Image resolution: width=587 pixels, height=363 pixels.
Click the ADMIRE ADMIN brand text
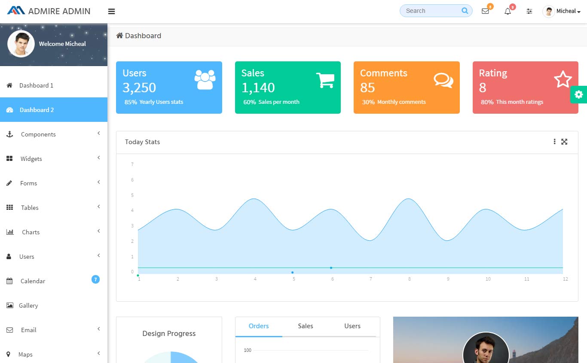tap(59, 11)
